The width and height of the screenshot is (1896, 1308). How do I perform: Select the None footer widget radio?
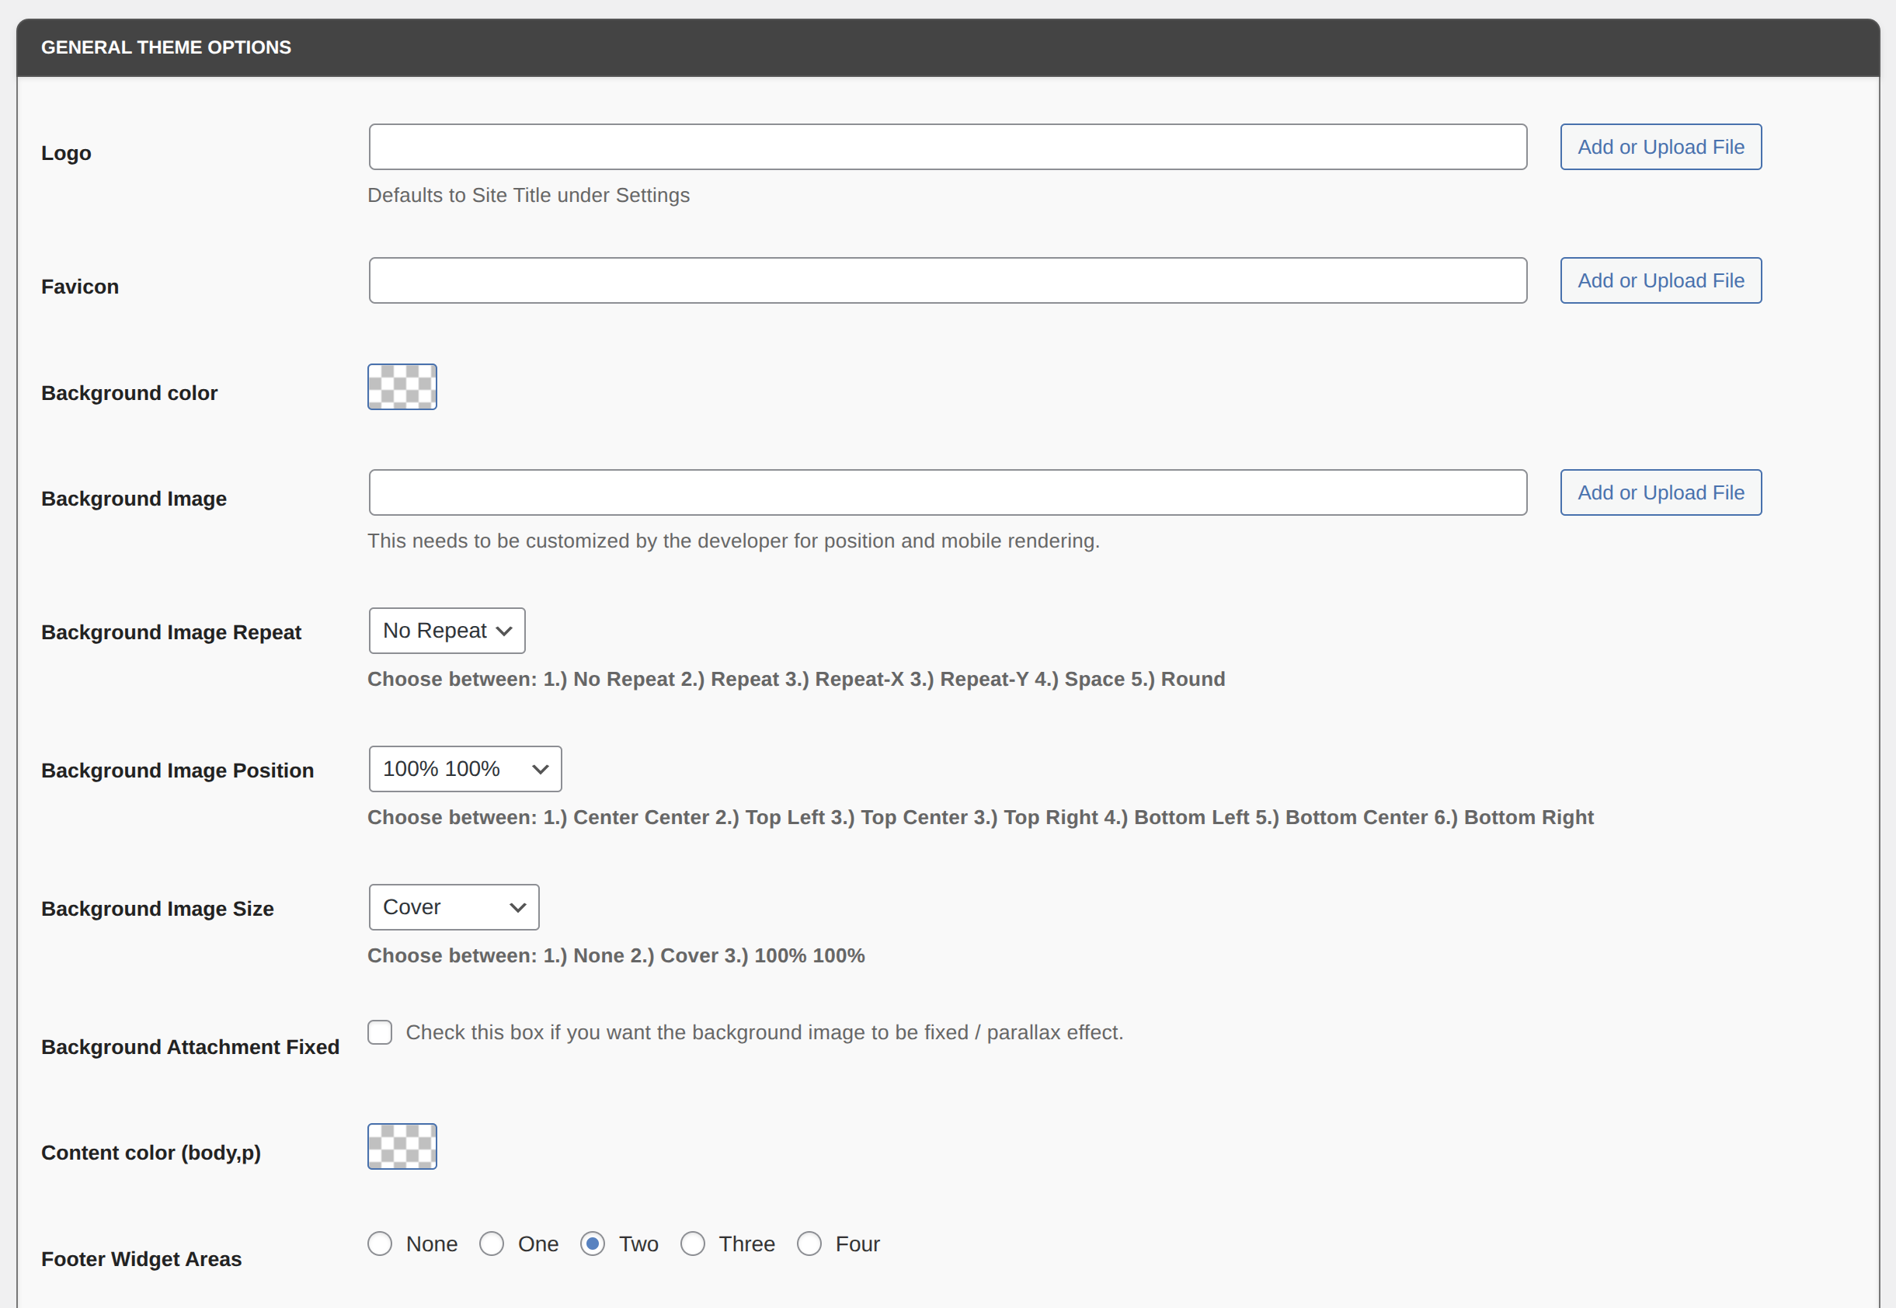[x=380, y=1244]
